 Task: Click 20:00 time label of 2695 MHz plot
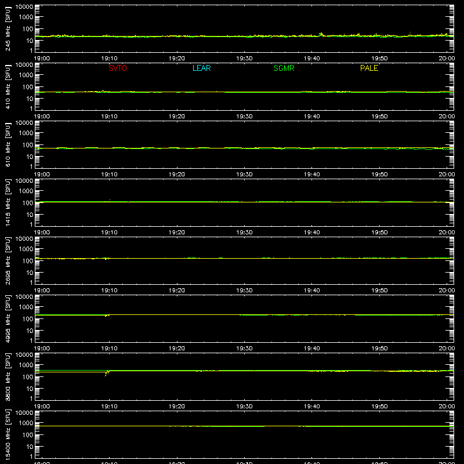(x=447, y=291)
